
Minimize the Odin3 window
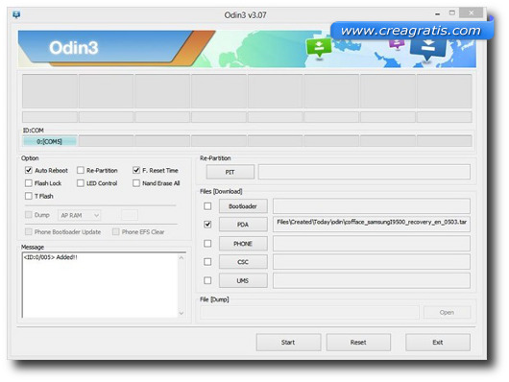pos(438,14)
